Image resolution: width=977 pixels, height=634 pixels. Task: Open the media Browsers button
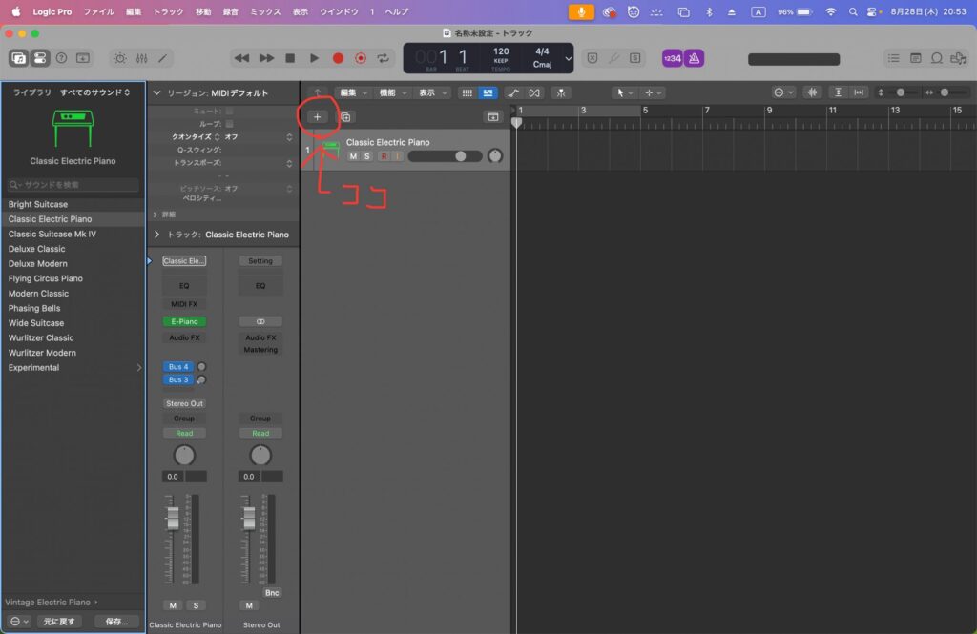(958, 58)
